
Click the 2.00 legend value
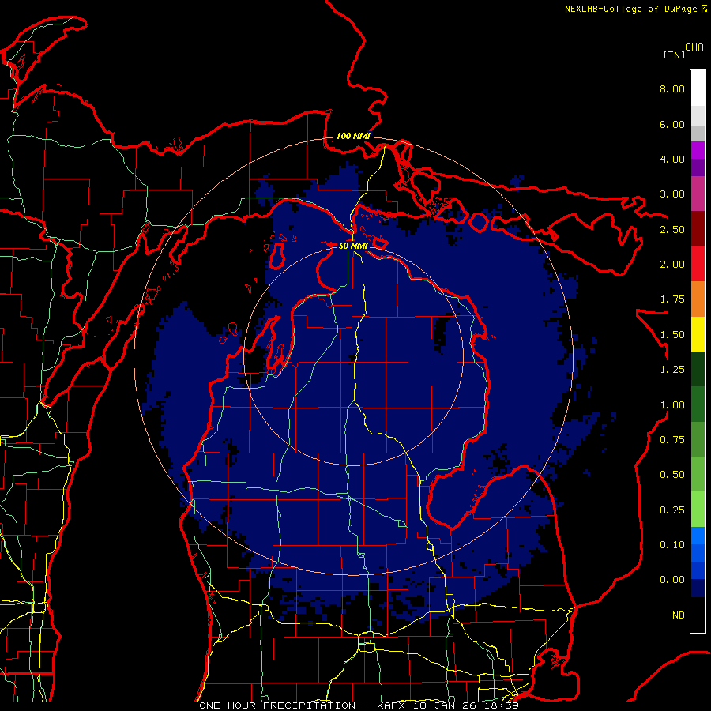coord(672,265)
